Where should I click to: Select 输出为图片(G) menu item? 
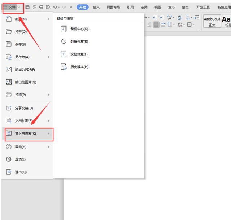click(x=27, y=82)
